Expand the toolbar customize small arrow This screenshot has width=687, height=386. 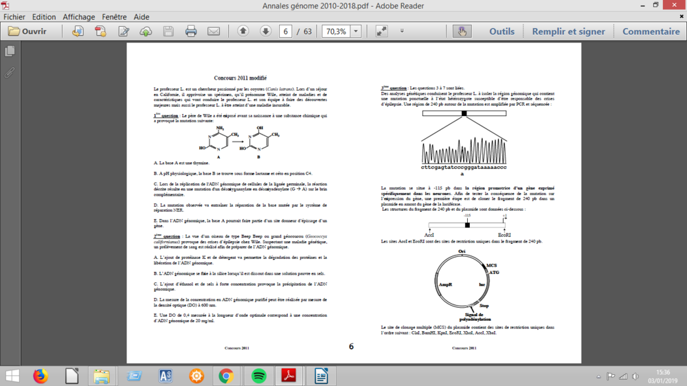click(402, 32)
